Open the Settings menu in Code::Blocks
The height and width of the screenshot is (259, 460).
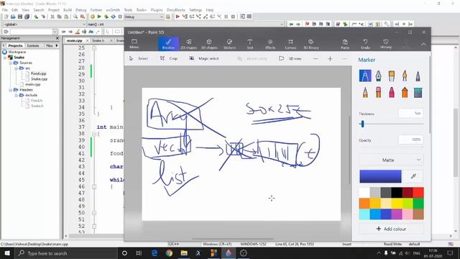[195, 9]
